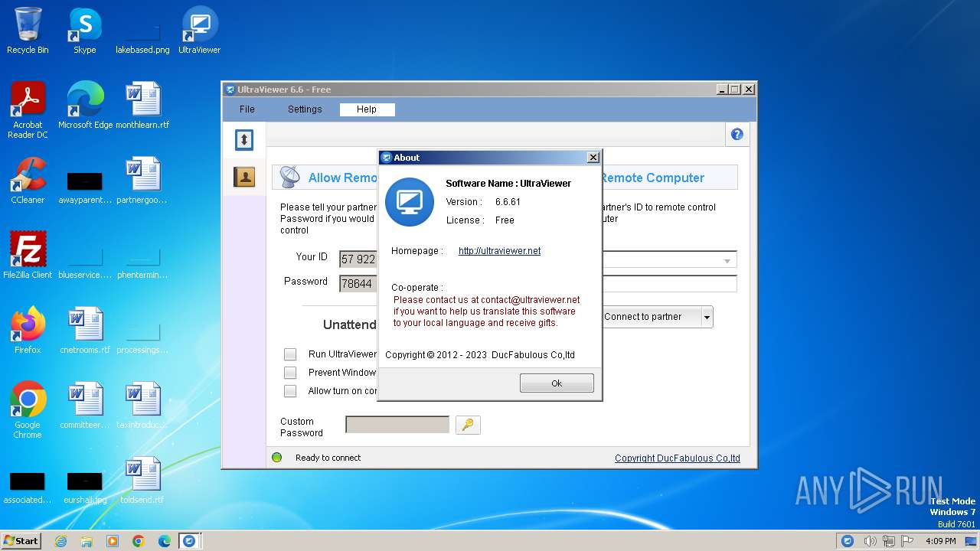Select the toldsend.rtf desktop file
The image size is (980, 551).
[142, 481]
